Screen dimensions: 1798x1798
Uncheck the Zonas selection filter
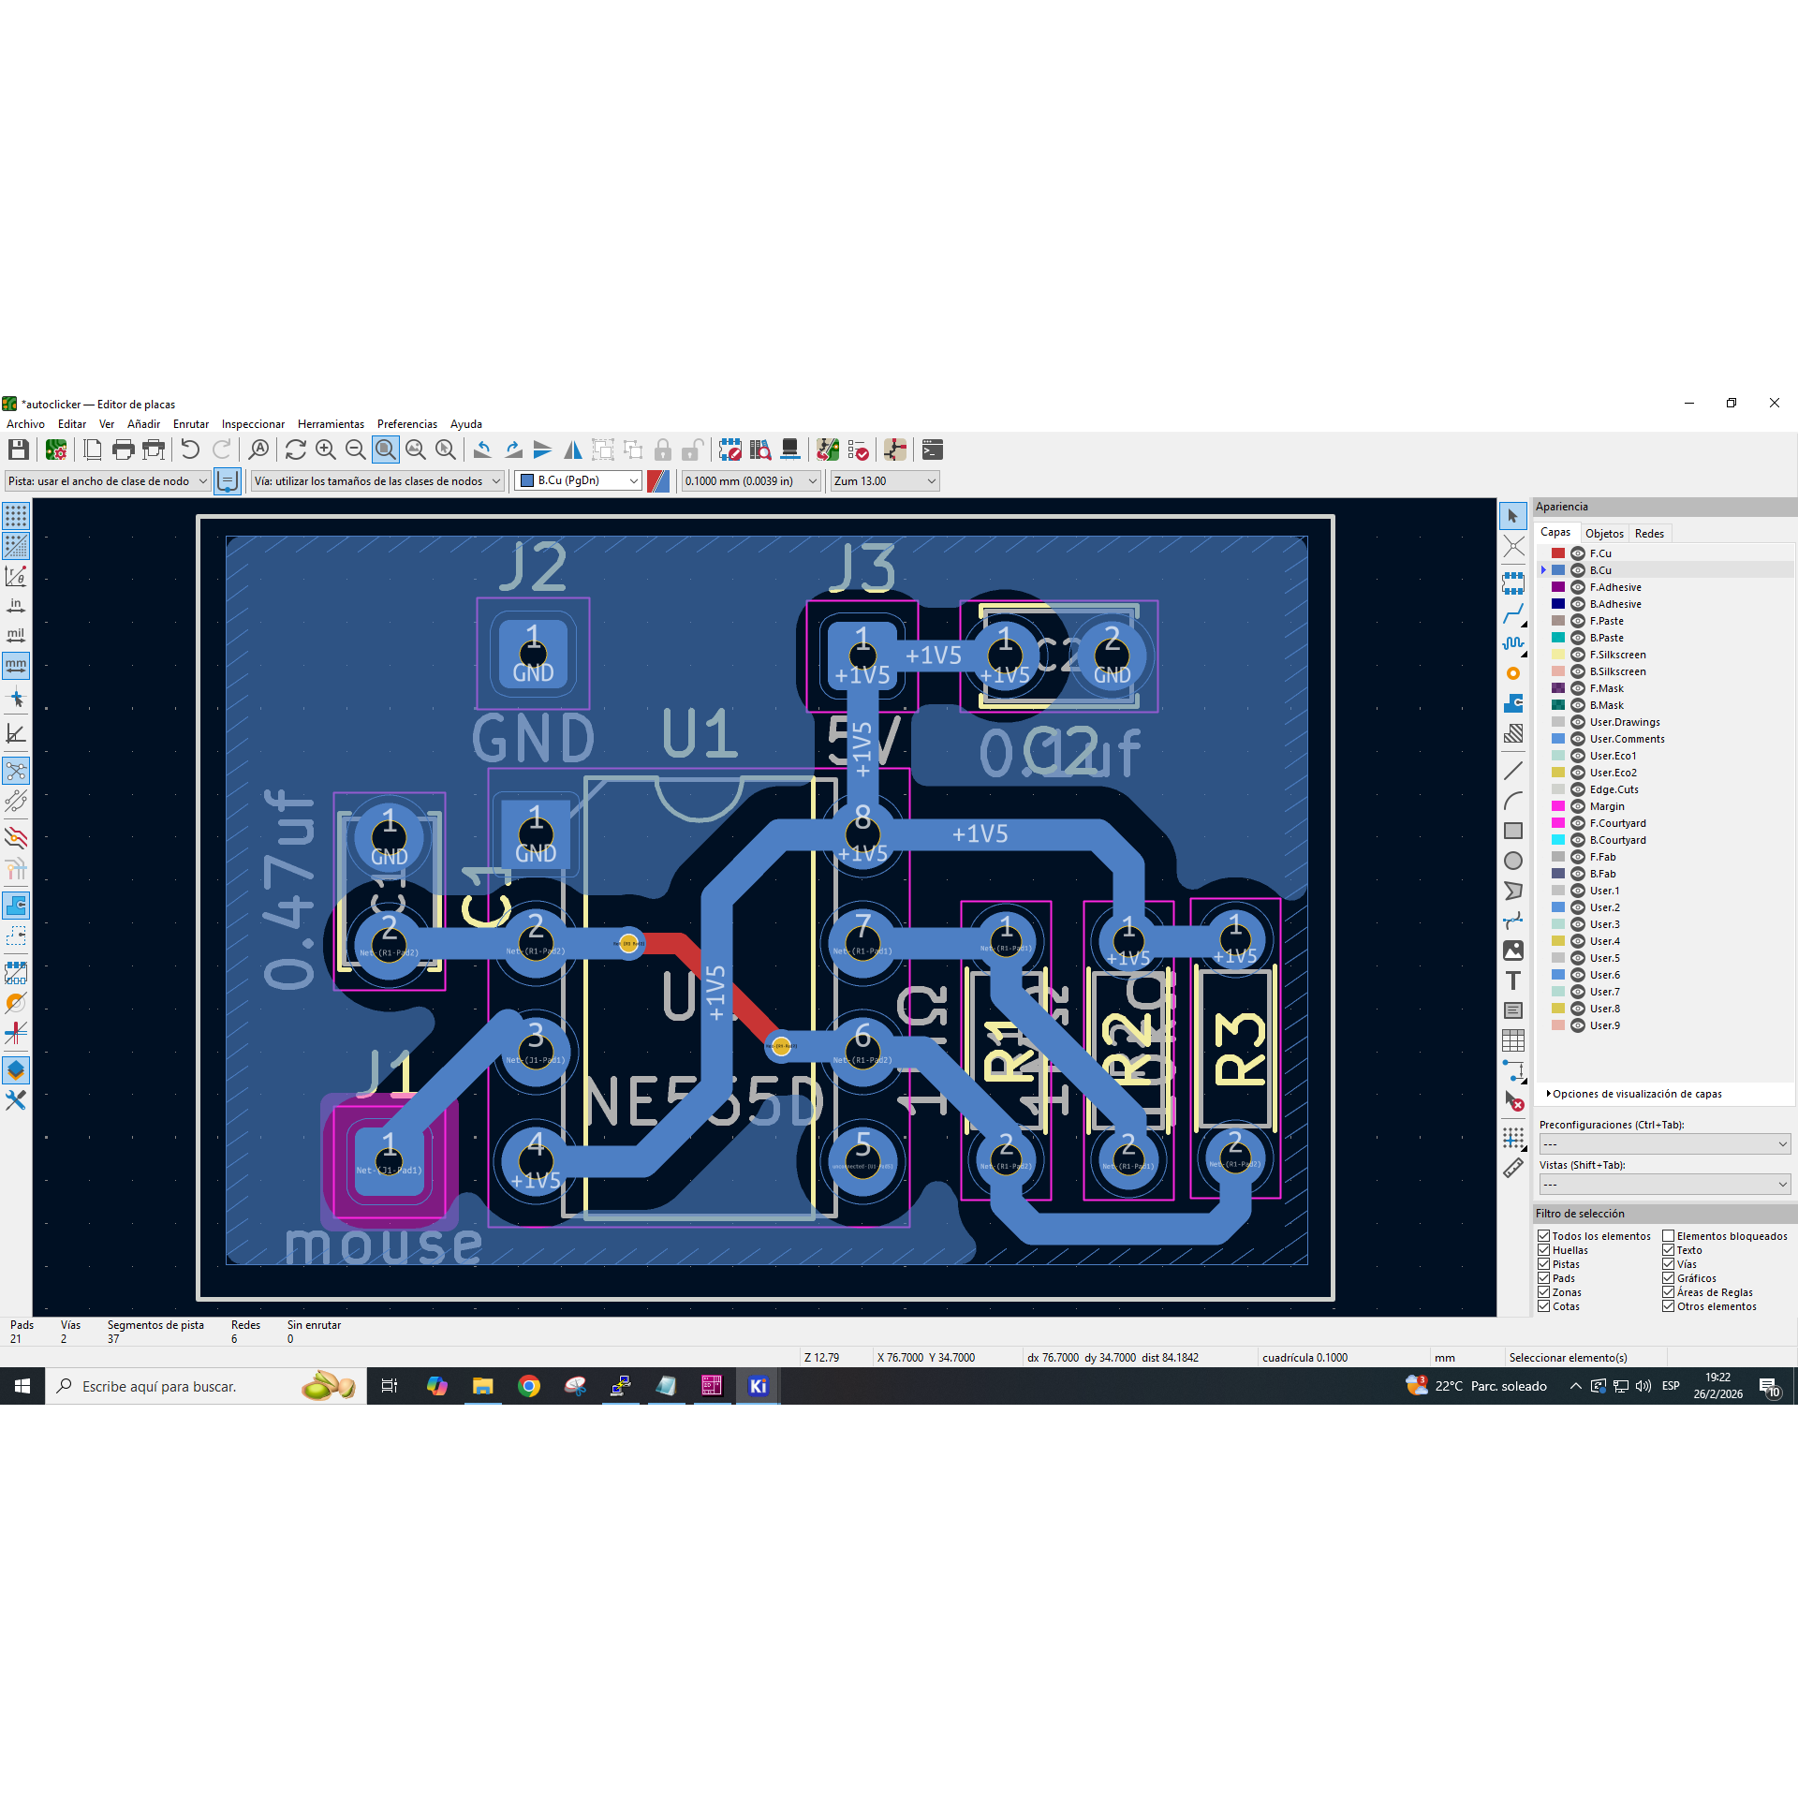[x=1543, y=1292]
